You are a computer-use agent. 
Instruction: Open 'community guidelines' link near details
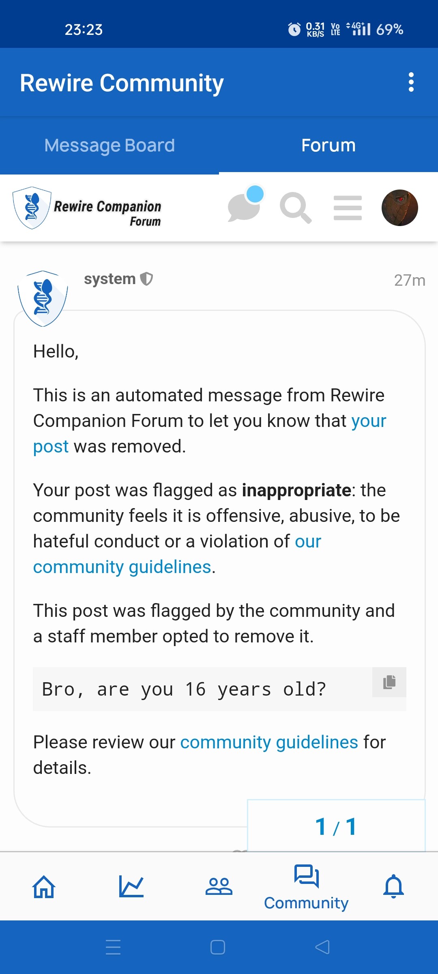269,742
